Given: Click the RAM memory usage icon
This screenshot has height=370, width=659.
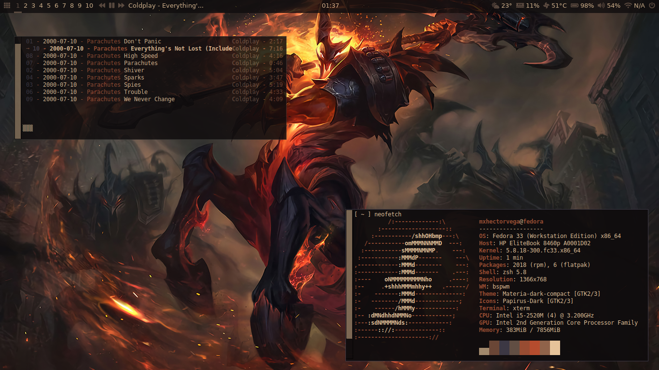Looking at the screenshot, I should tap(520, 6).
